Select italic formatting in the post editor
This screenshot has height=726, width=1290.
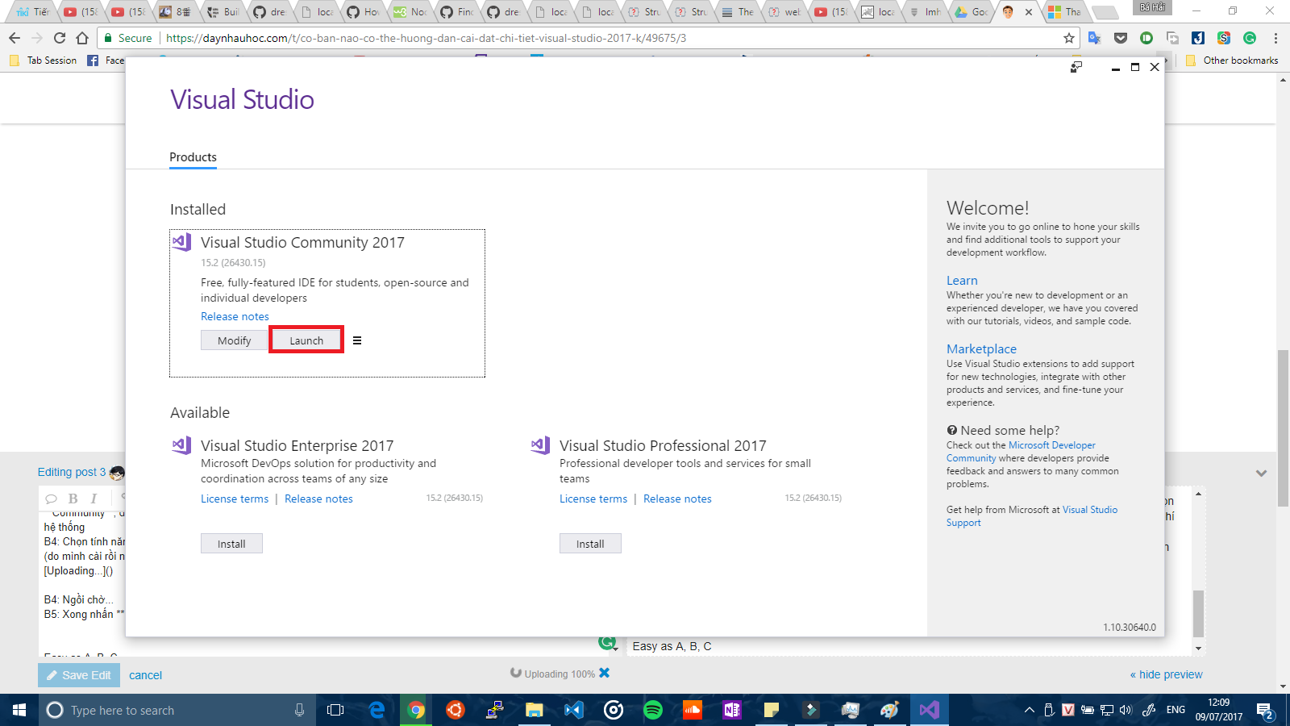(94, 498)
